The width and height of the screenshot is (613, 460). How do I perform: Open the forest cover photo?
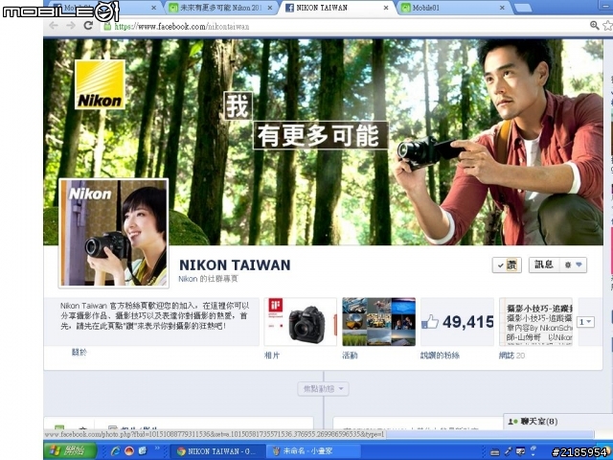(x=323, y=142)
